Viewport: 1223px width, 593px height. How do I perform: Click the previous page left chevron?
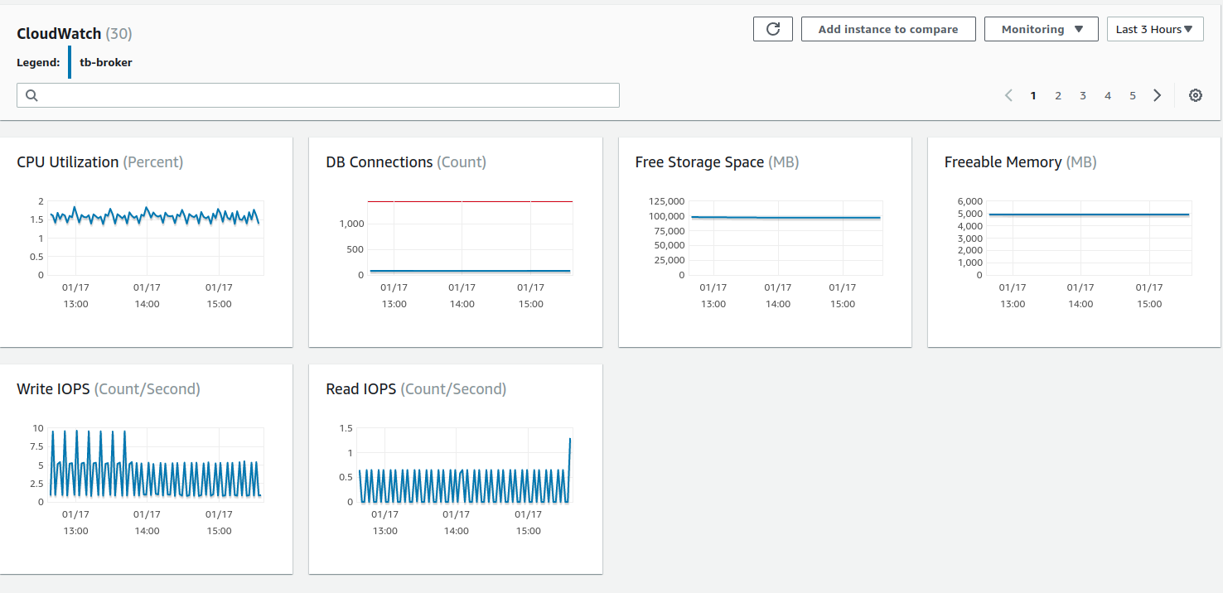(x=1008, y=95)
